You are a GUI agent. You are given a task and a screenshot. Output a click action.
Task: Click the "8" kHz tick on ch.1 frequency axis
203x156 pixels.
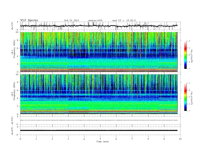coord(18,40)
